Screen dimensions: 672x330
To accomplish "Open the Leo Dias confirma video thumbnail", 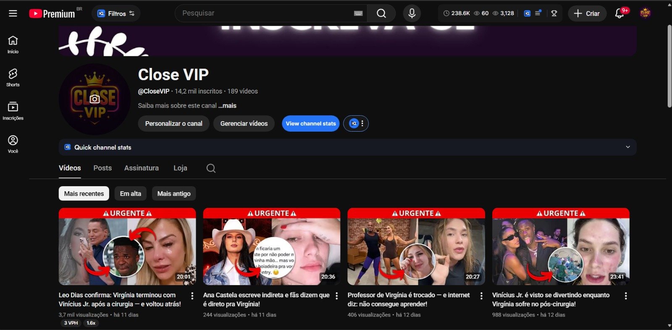I will [127, 247].
